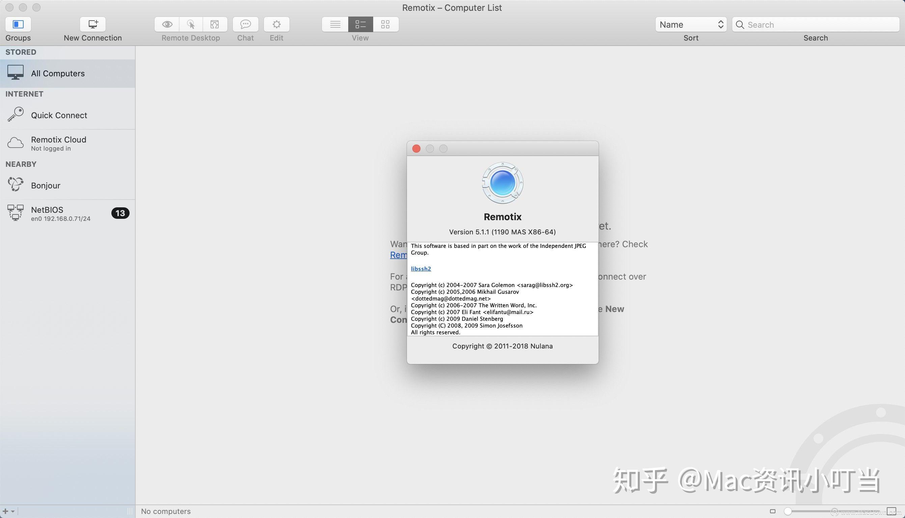
Task: Select view-only eye icon under Remote Desktop
Action: point(167,24)
